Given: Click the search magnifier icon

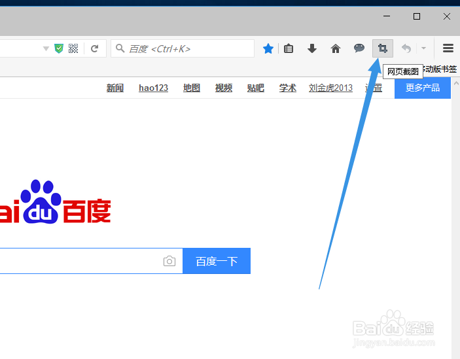Looking at the screenshot, I should 120,48.
